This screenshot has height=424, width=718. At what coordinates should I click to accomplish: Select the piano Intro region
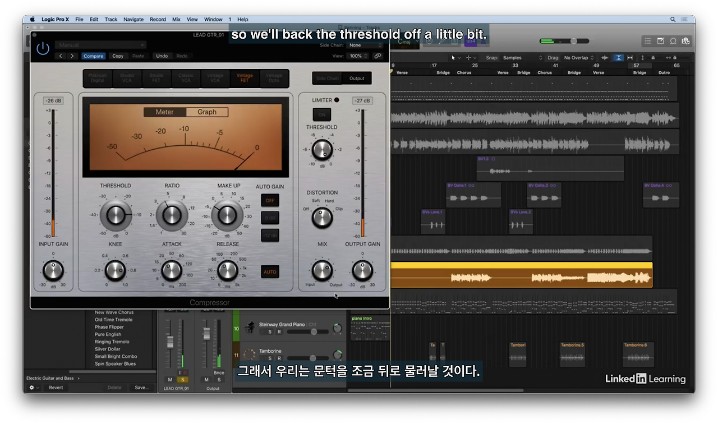pos(370,328)
